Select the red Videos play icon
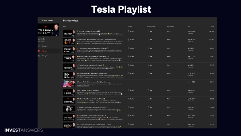Screen dimensions: 241x136 [x=39, y=51]
